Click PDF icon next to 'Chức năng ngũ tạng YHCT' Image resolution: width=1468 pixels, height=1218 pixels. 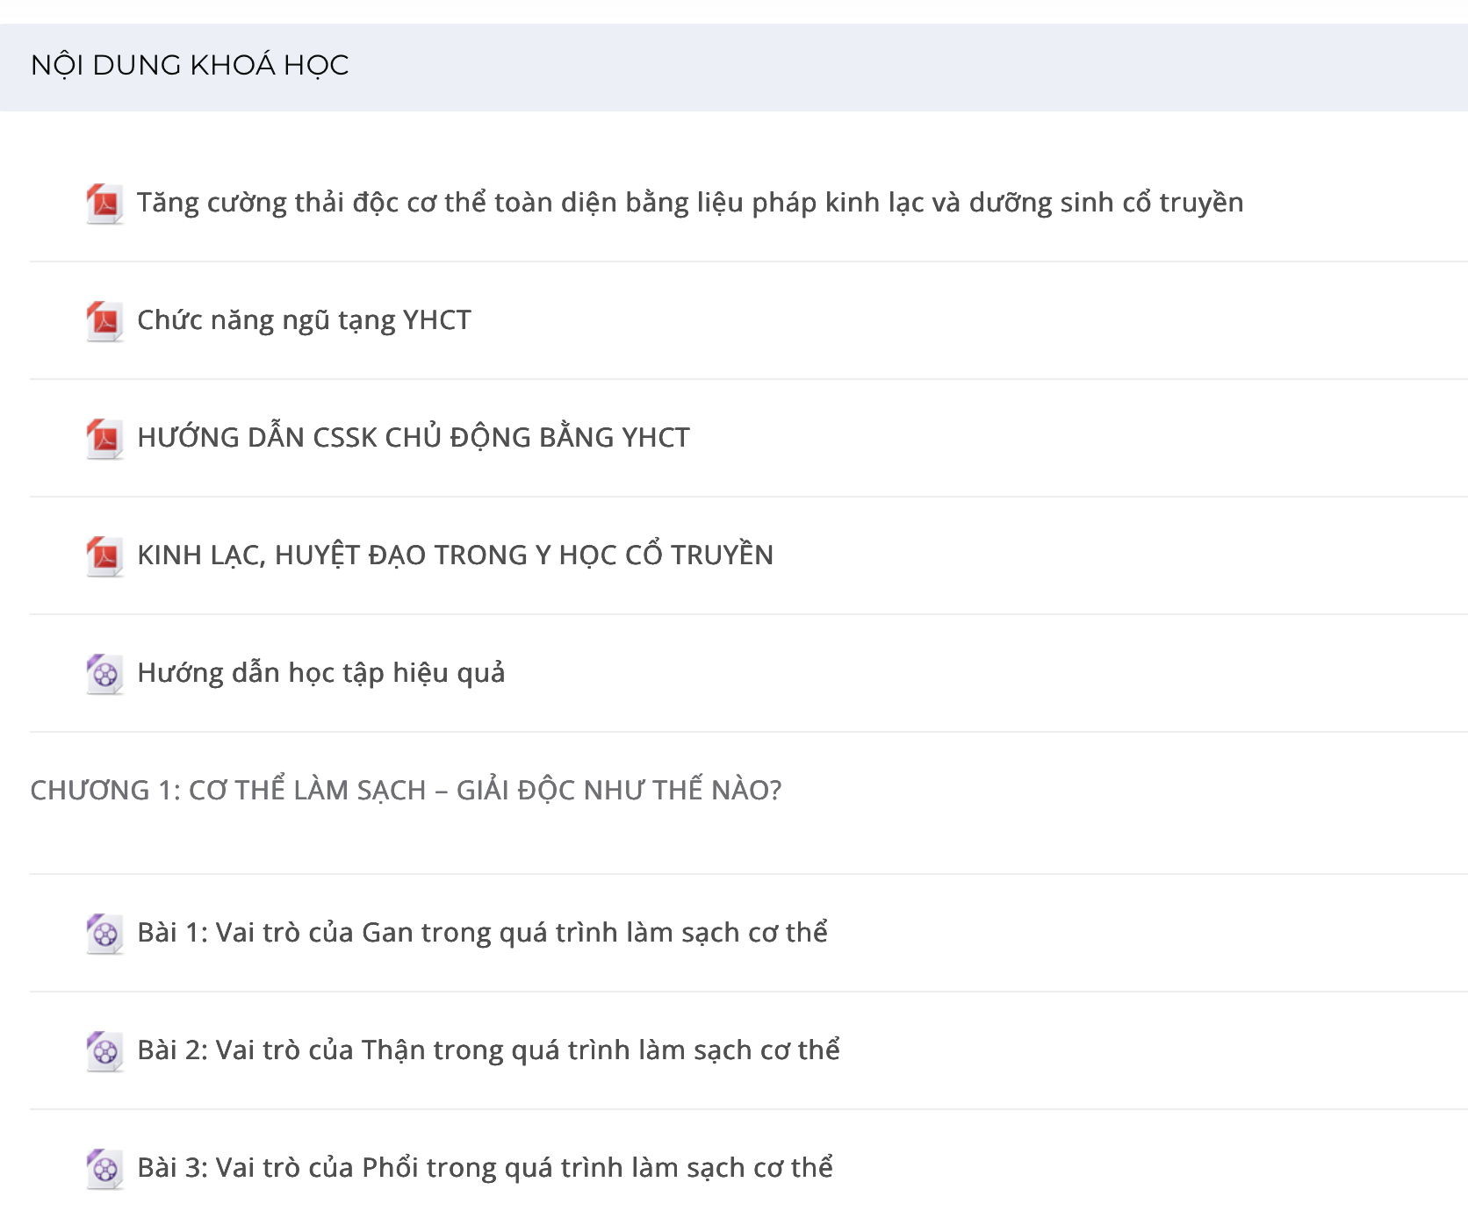[104, 321]
